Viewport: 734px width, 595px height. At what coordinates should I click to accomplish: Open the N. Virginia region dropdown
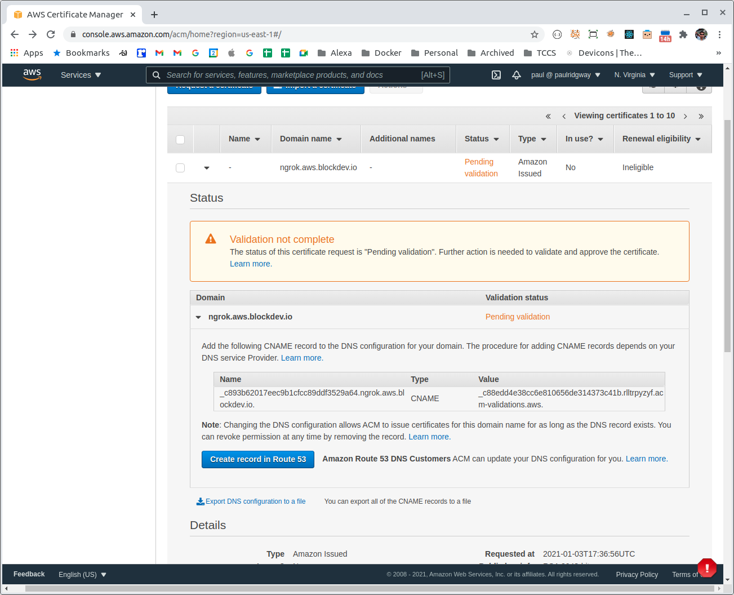tap(634, 74)
